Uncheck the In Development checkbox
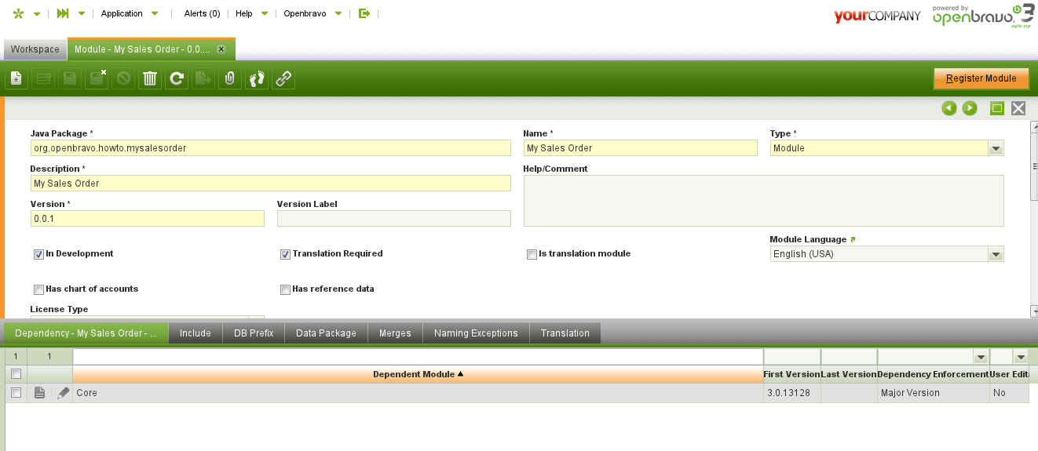1038x451 pixels. [x=38, y=254]
